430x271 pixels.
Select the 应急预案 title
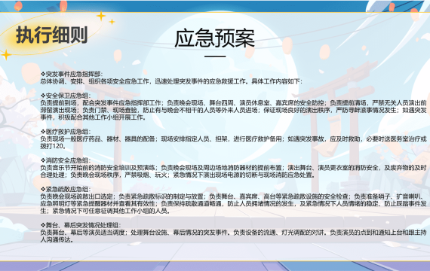point(215,38)
